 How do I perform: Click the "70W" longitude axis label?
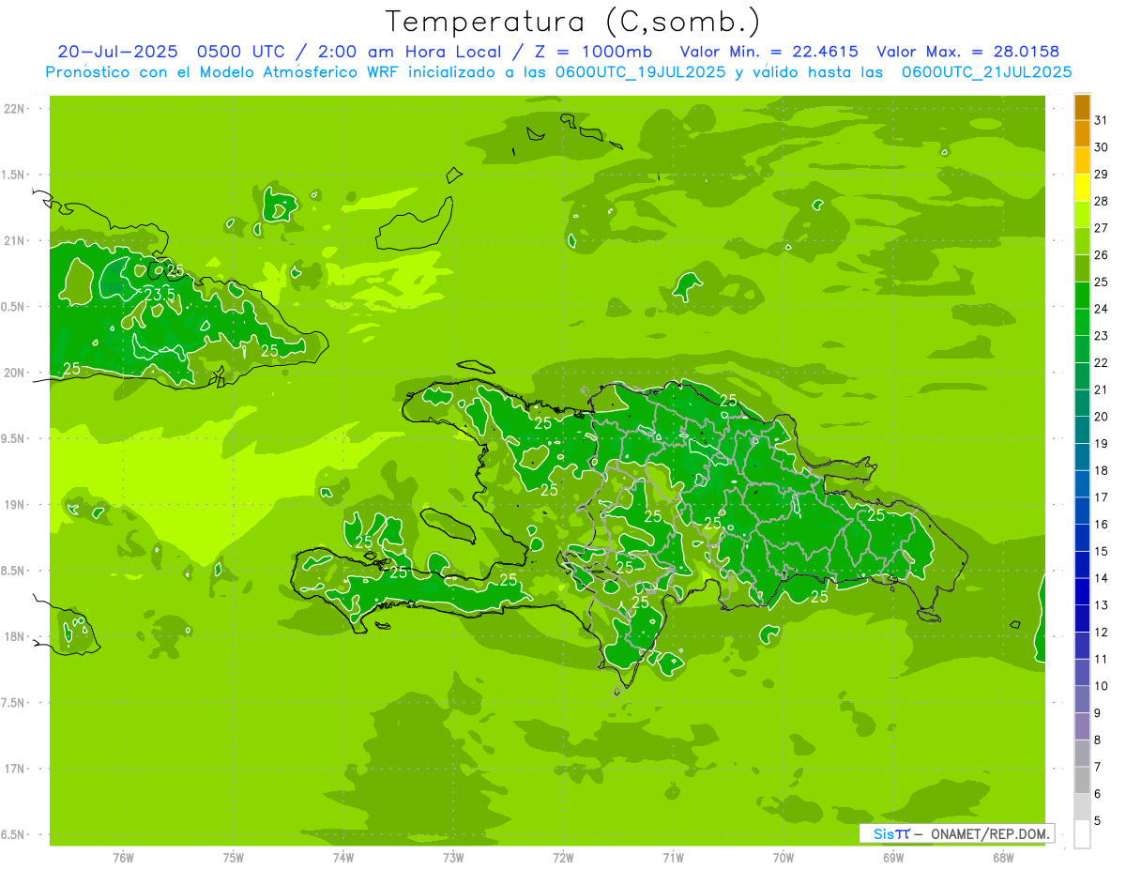pyautogui.click(x=784, y=858)
